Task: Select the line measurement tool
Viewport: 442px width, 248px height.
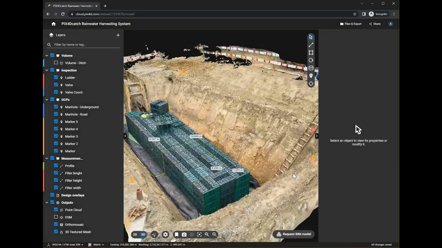Action: (311, 44)
